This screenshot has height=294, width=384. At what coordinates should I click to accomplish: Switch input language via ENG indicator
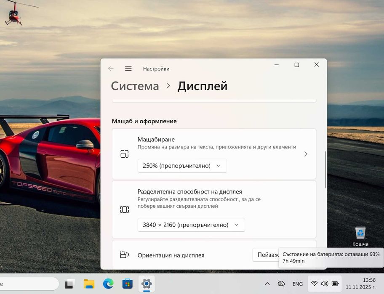(x=298, y=284)
